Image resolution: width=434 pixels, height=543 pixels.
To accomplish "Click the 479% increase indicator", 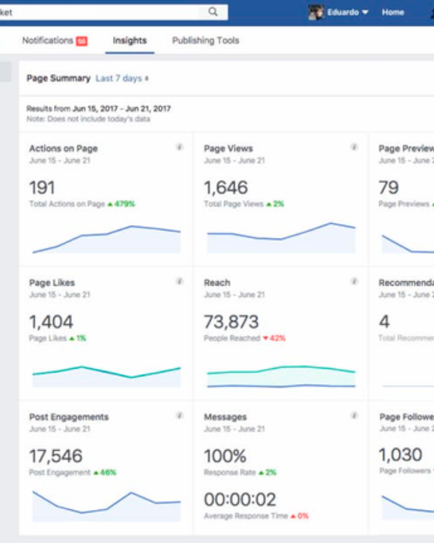I will tap(121, 204).
